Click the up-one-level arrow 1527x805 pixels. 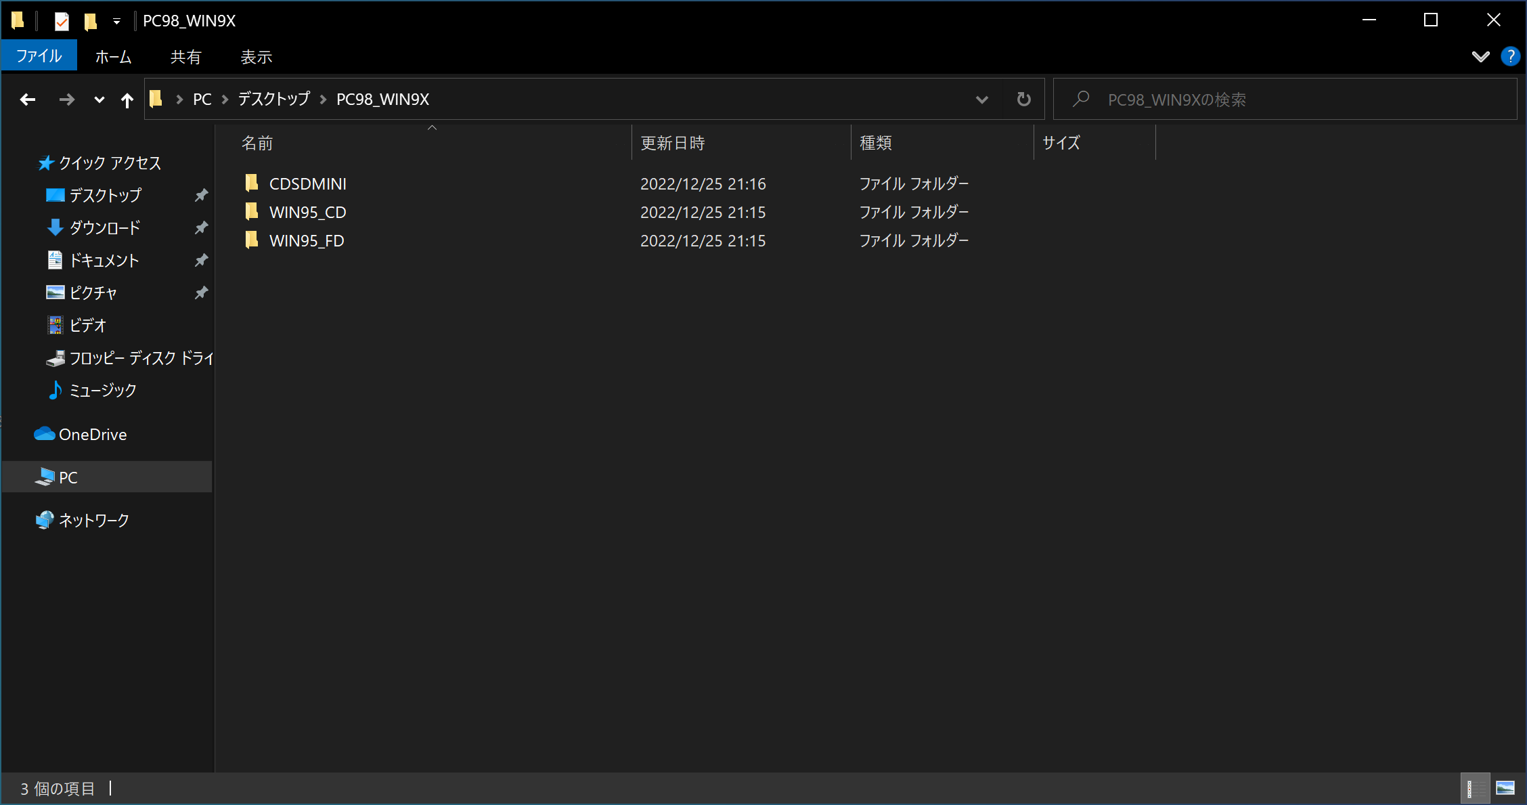pos(127,100)
